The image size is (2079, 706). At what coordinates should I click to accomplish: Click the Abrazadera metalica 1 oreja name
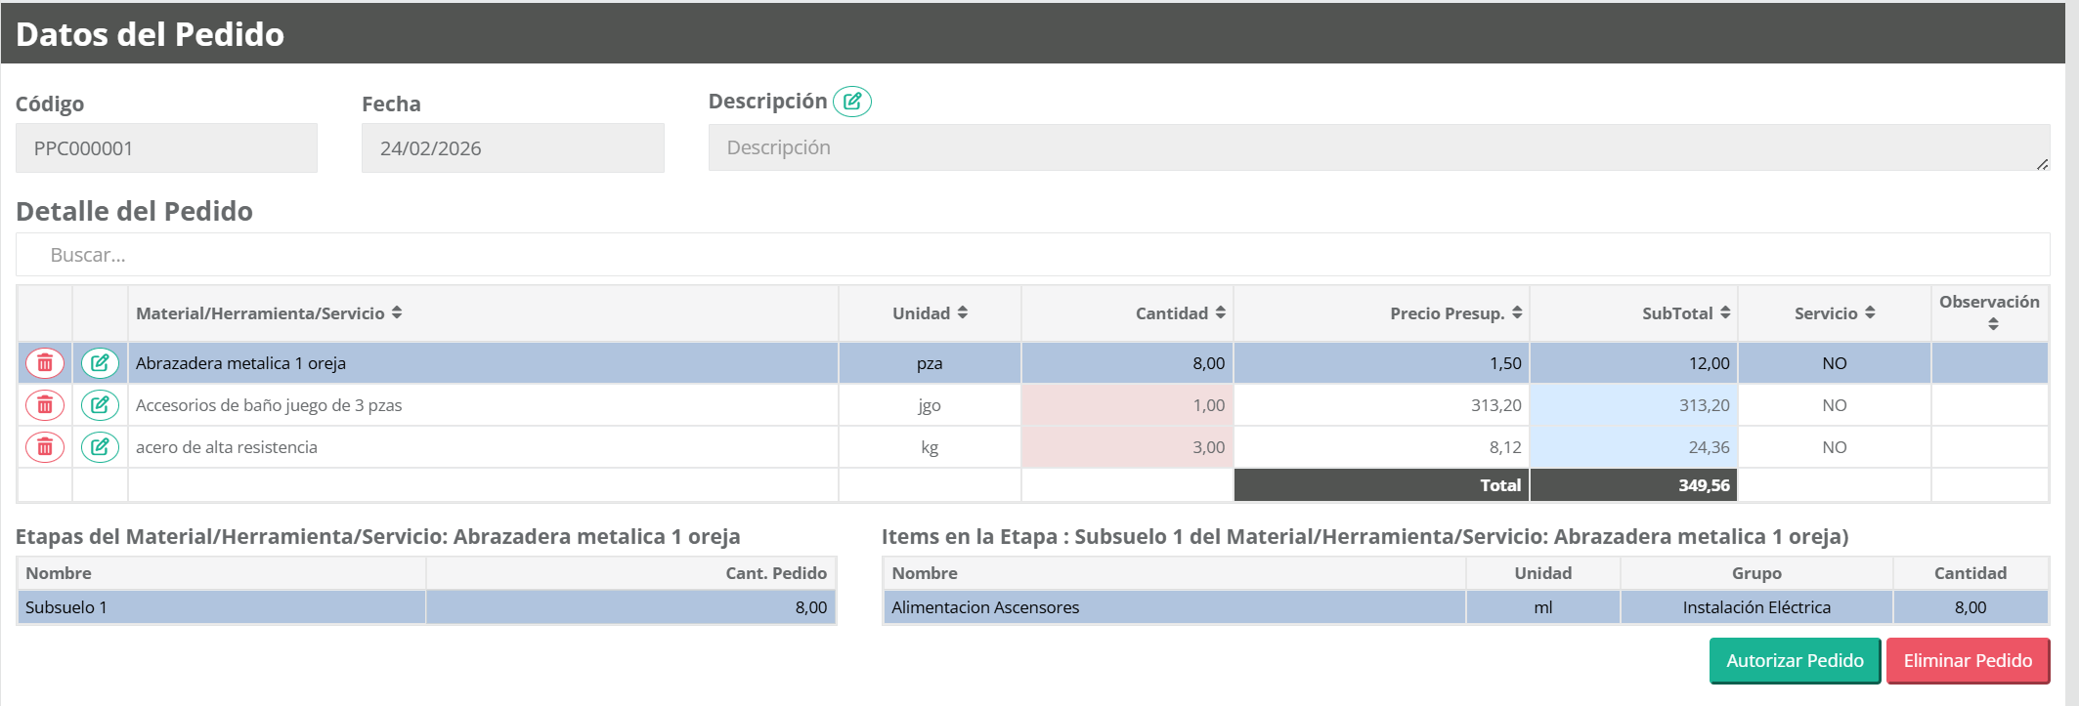pos(240,363)
